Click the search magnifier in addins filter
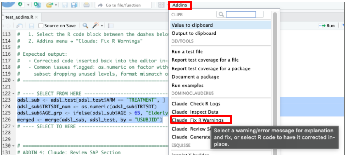Image resolution: width=345 pixels, height=156 pixels. 221,14
